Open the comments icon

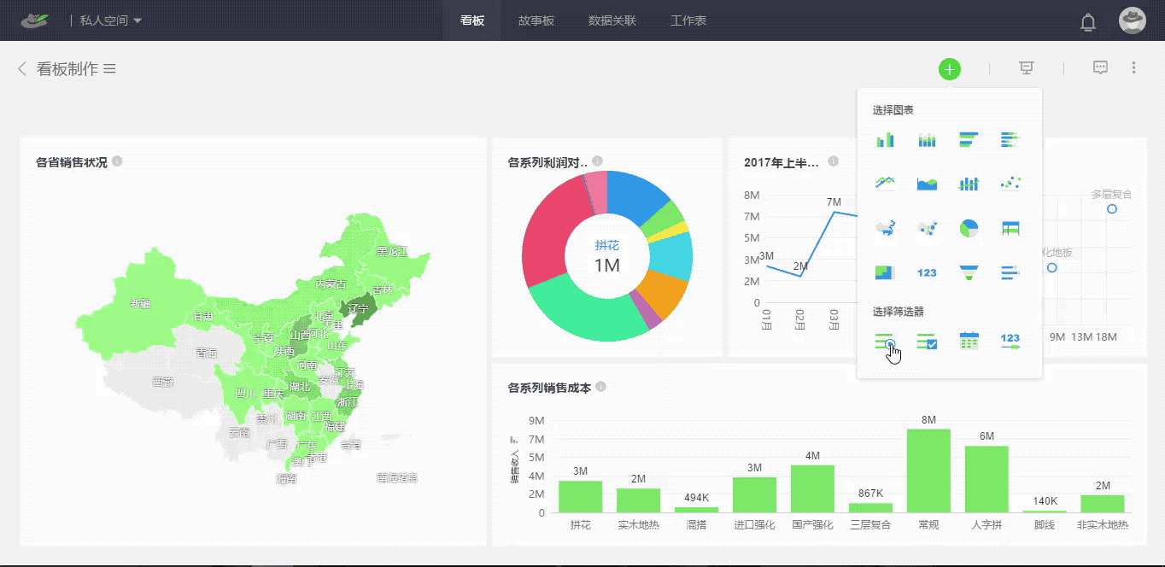click(x=1100, y=68)
